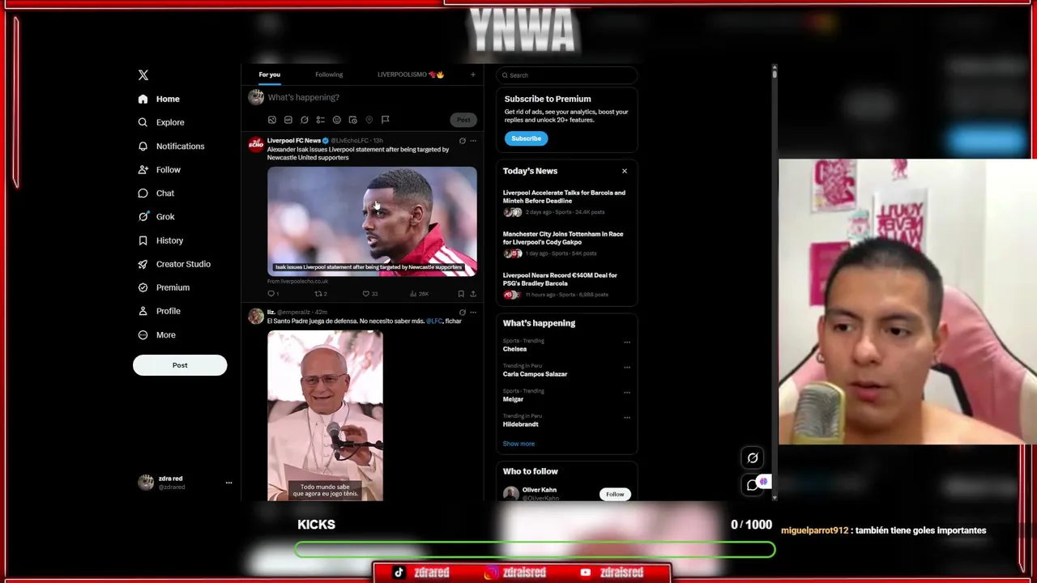
Task: Click Show more under What's happening
Action: click(518, 444)
